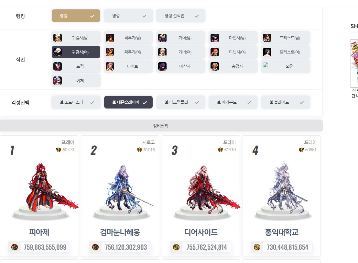Viewport: 358px width, 263px height.
Task: Open the 피아제 rank one character card
Action: pyautogui.click(x=39, y=196)
